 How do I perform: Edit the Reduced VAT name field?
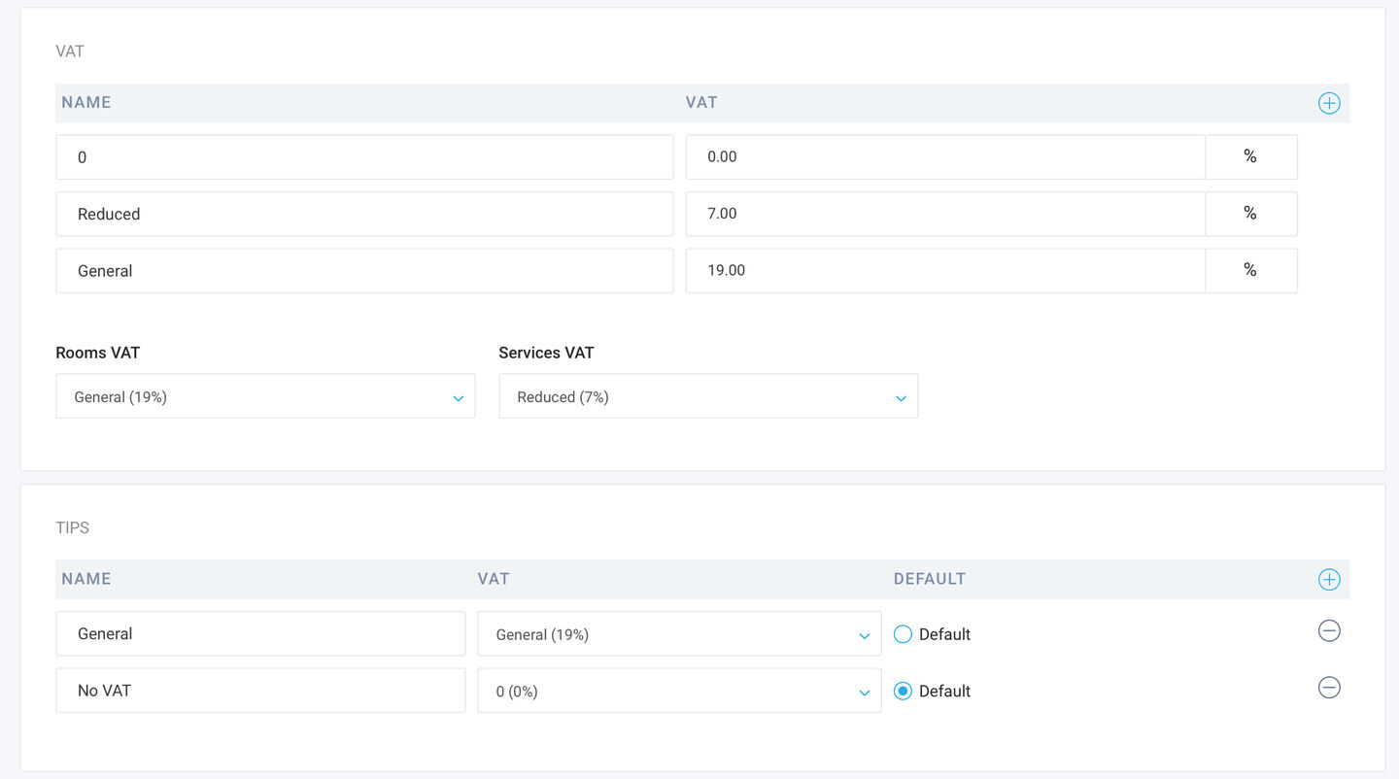click(364, 214)
